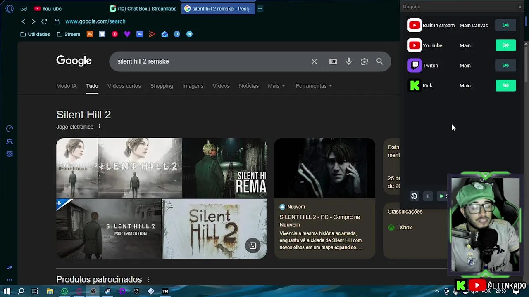The width and height of the screenshot is (529, 297).
Task: Open the 'PS5 Immersion' Silent Hill thumbnail
Action: click(x=109, y=229)
